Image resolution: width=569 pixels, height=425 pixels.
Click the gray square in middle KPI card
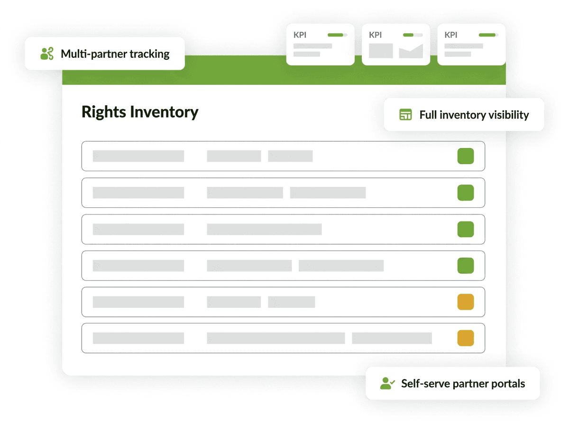tap(381, 51)
